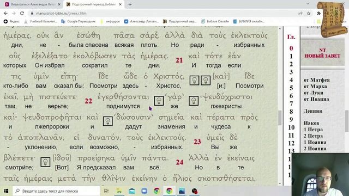The image size is (349, 196).
Task: Close the Подстрочный перевод Библии tab
Action: coord(120,4)
